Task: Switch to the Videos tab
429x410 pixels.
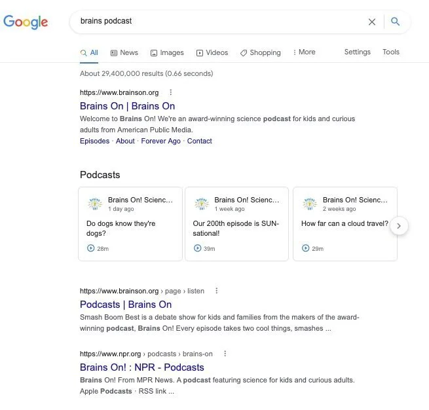Action: [x=212, y=52]
